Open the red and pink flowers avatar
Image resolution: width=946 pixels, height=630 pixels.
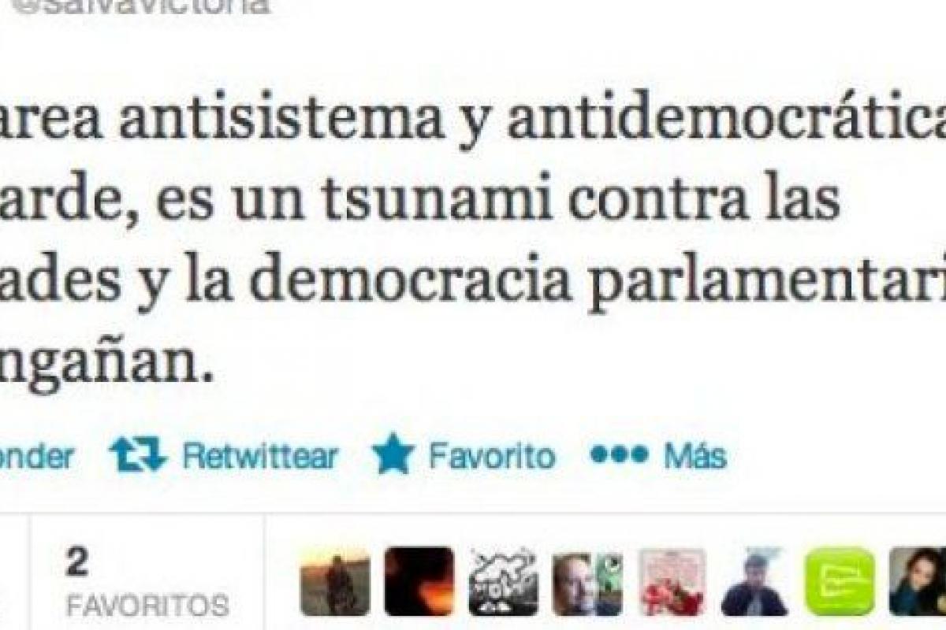point(672,581)
